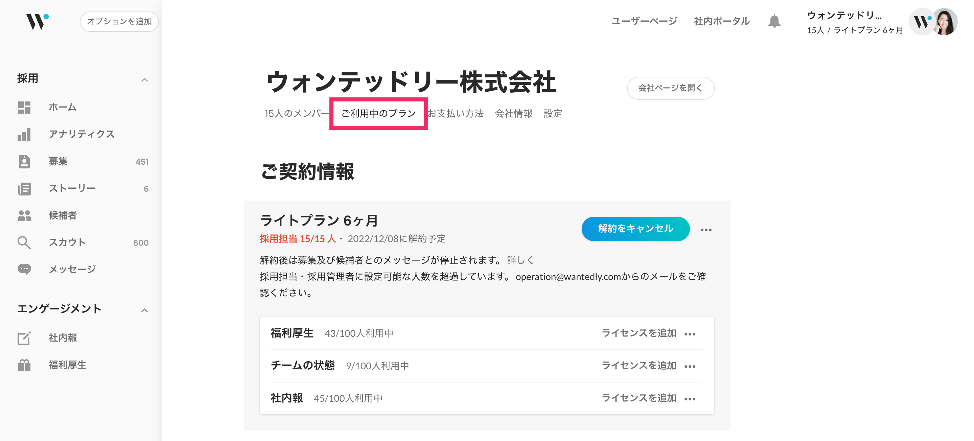The image size is (974, 441).
Task: Click the company logo avatar in header
Action: tap(922, 22)
